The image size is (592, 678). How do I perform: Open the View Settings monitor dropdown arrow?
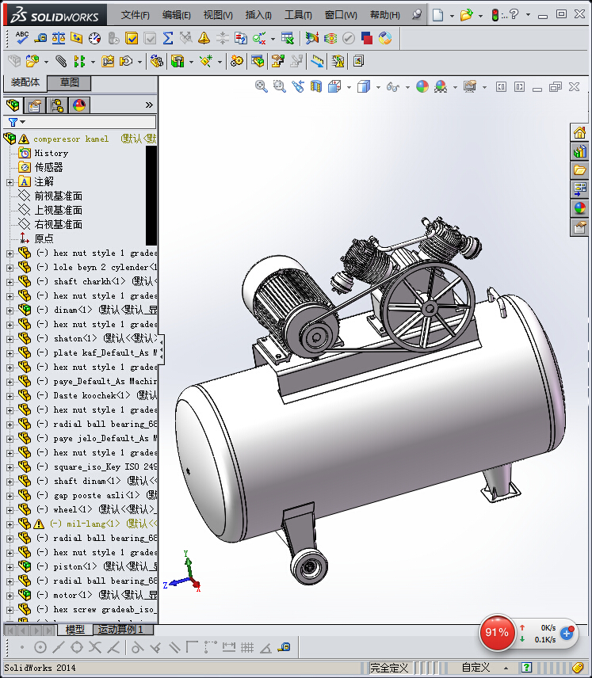click(x=484, y=87)
